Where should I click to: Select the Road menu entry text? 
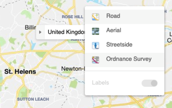(113, 16)
